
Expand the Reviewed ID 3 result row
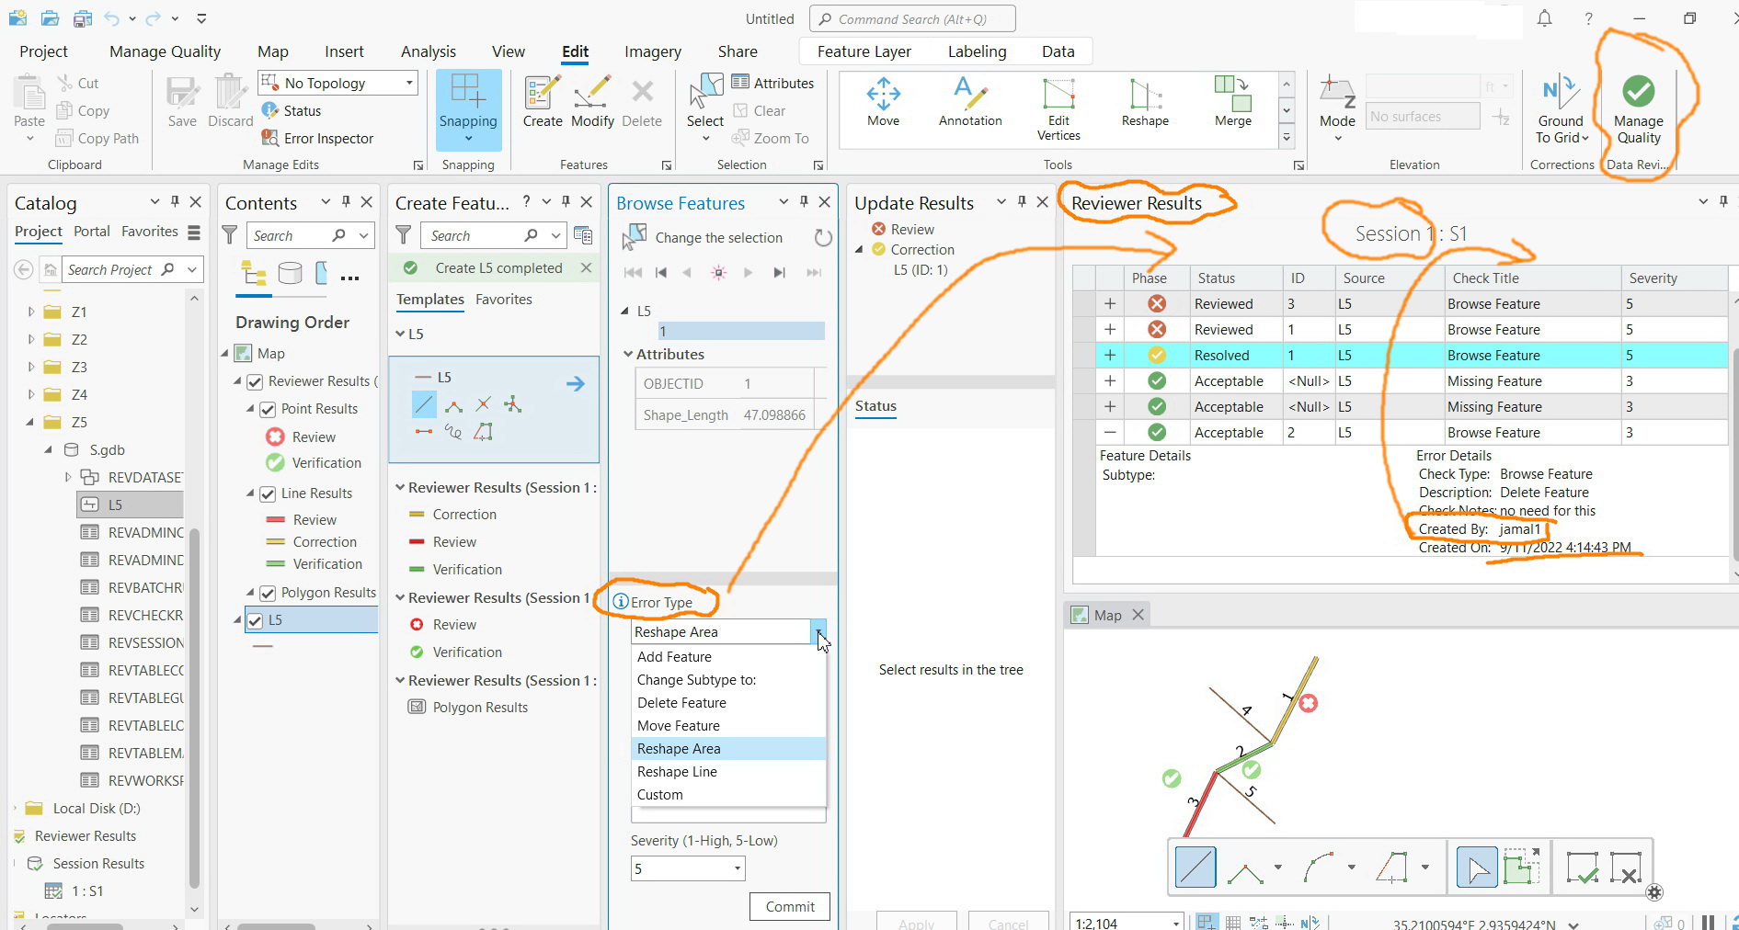click(x=1110, y=303)
